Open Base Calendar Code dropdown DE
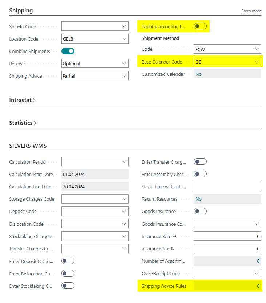Screen dimensions: 266x303 (257, 62)
